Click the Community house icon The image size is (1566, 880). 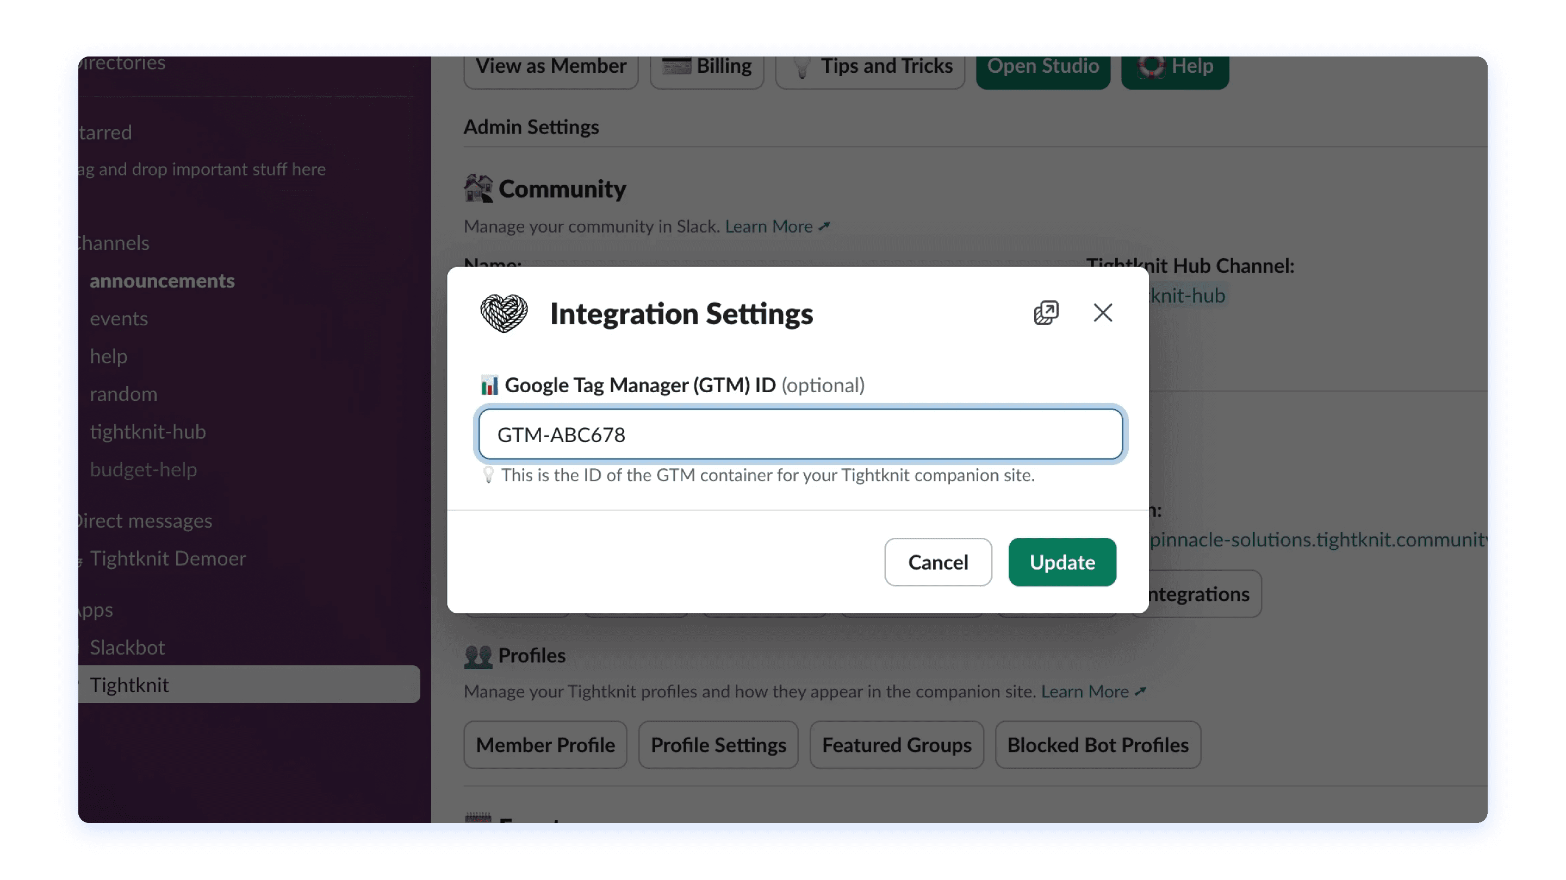478,188
